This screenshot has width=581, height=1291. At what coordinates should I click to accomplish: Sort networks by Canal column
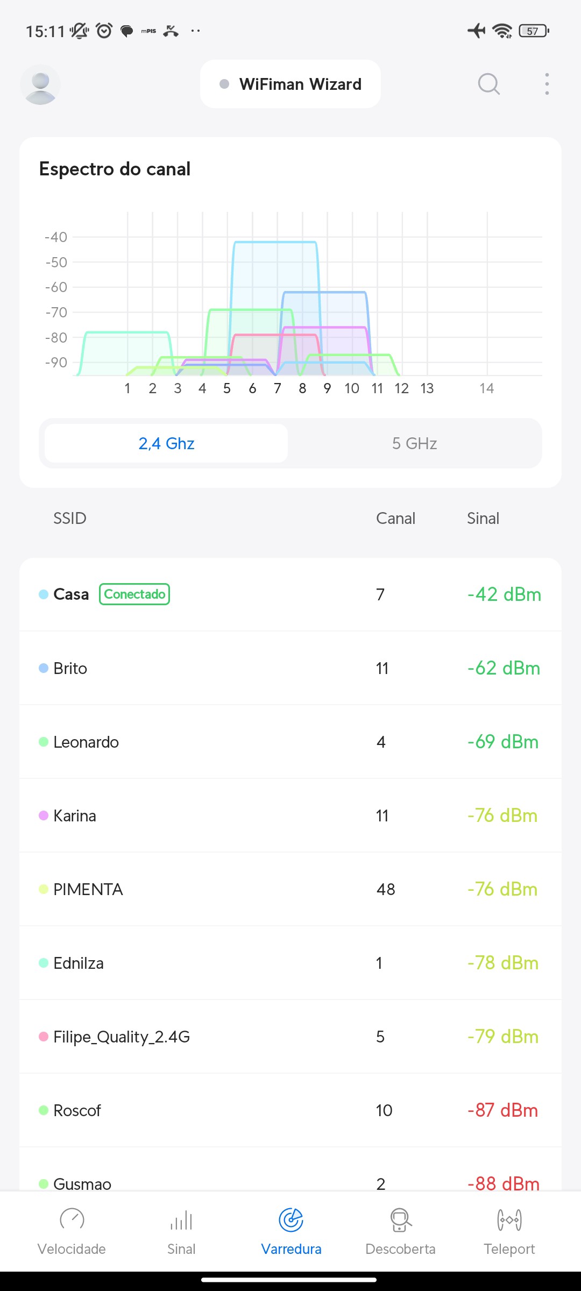pos(395,518)
